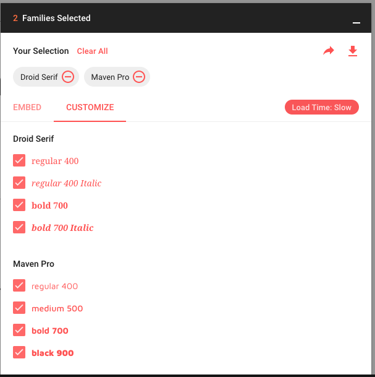This screenshot has height=377, width=375.
Task: Click the Maven Pro selection chip
Action: (110, 77)
